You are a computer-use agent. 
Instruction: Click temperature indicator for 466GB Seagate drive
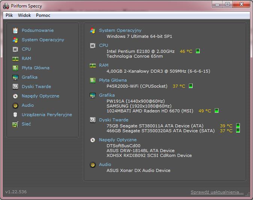click(238, 130)
